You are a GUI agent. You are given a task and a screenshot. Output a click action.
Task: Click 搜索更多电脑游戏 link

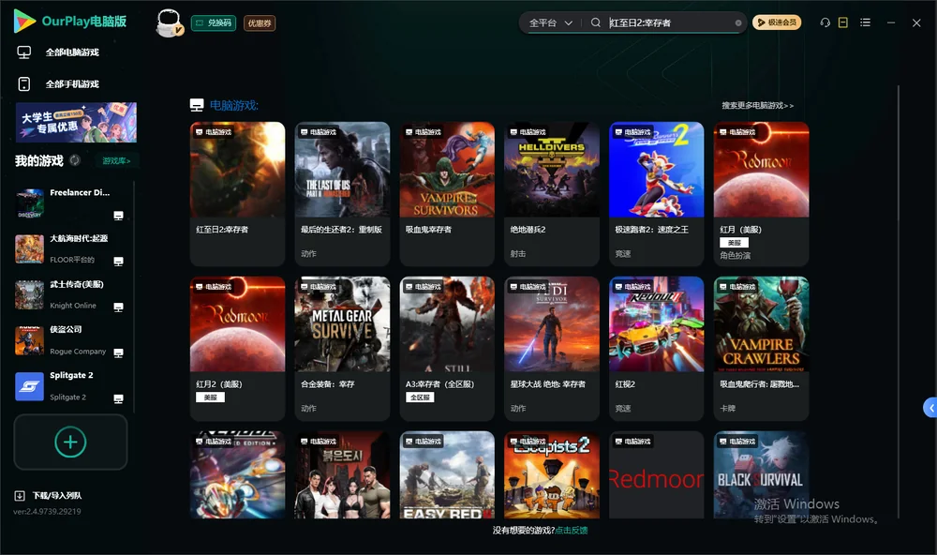click(758, 105)
